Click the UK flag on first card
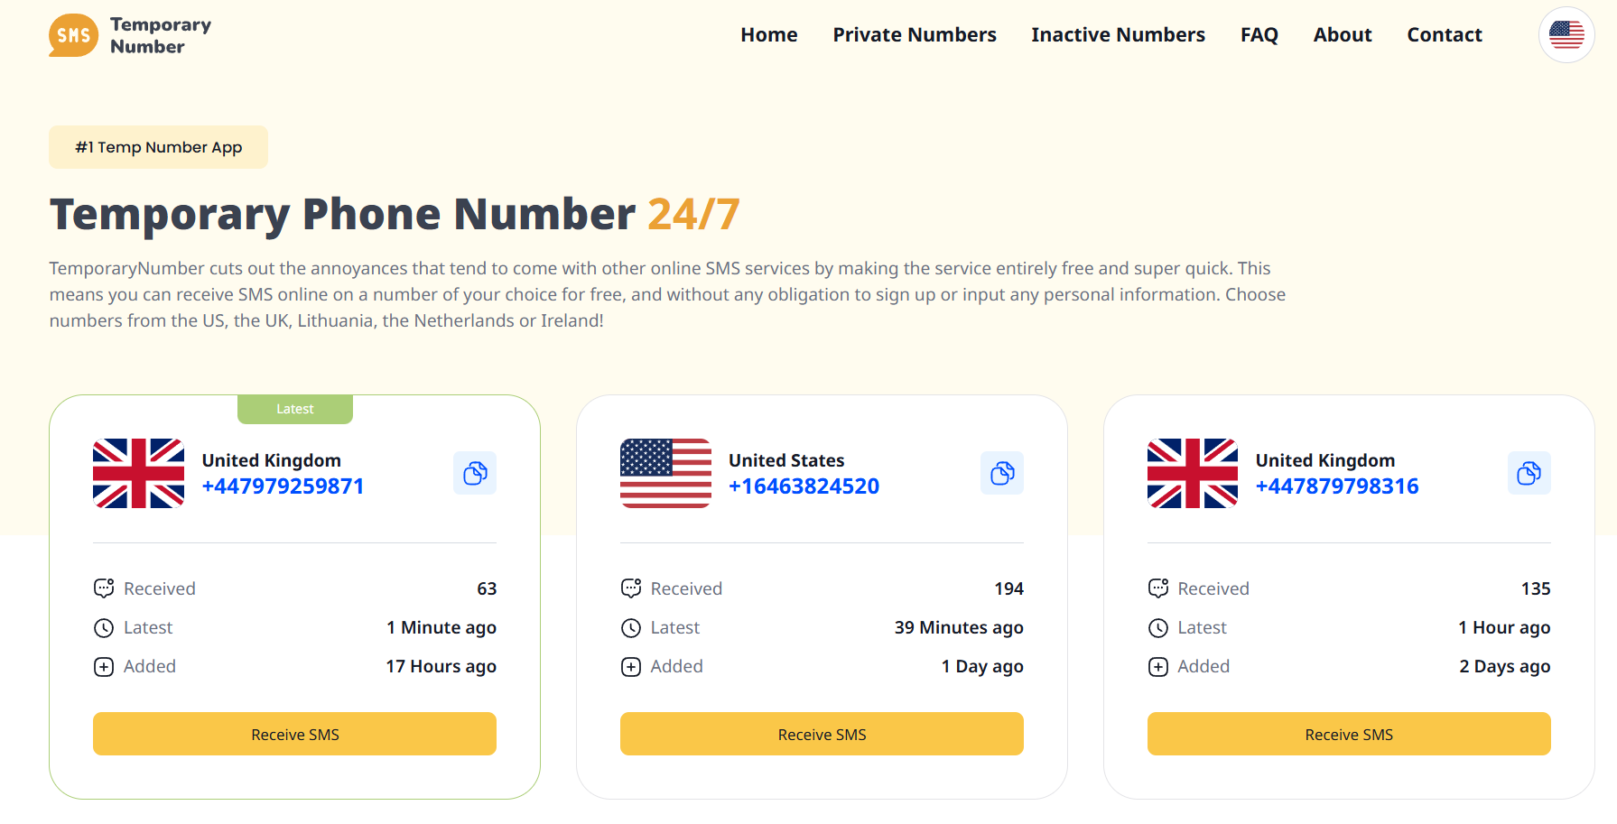 [x=138, y=474]
